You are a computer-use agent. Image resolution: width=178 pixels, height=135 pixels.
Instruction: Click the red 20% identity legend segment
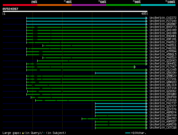tap(20, 5)
